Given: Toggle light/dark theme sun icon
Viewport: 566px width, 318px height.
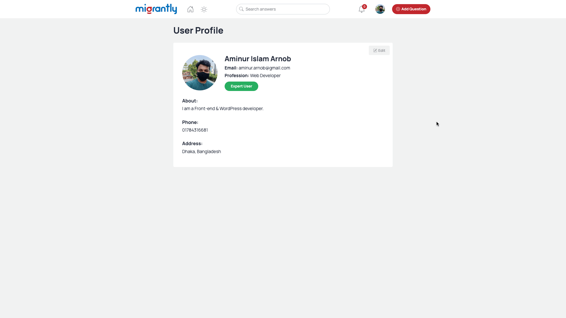Looking at the screenshot, I should point(204,9).
